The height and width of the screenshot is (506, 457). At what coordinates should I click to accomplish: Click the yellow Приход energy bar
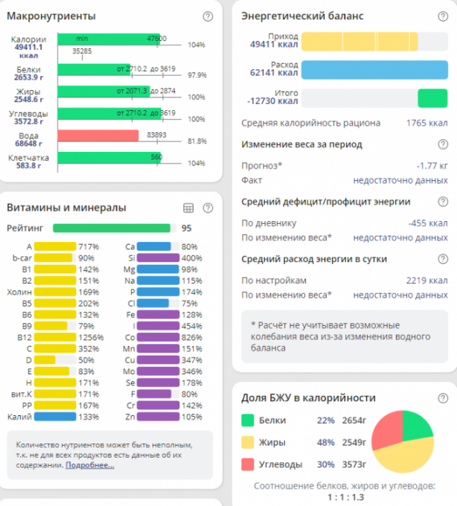[x=359, y=40]
